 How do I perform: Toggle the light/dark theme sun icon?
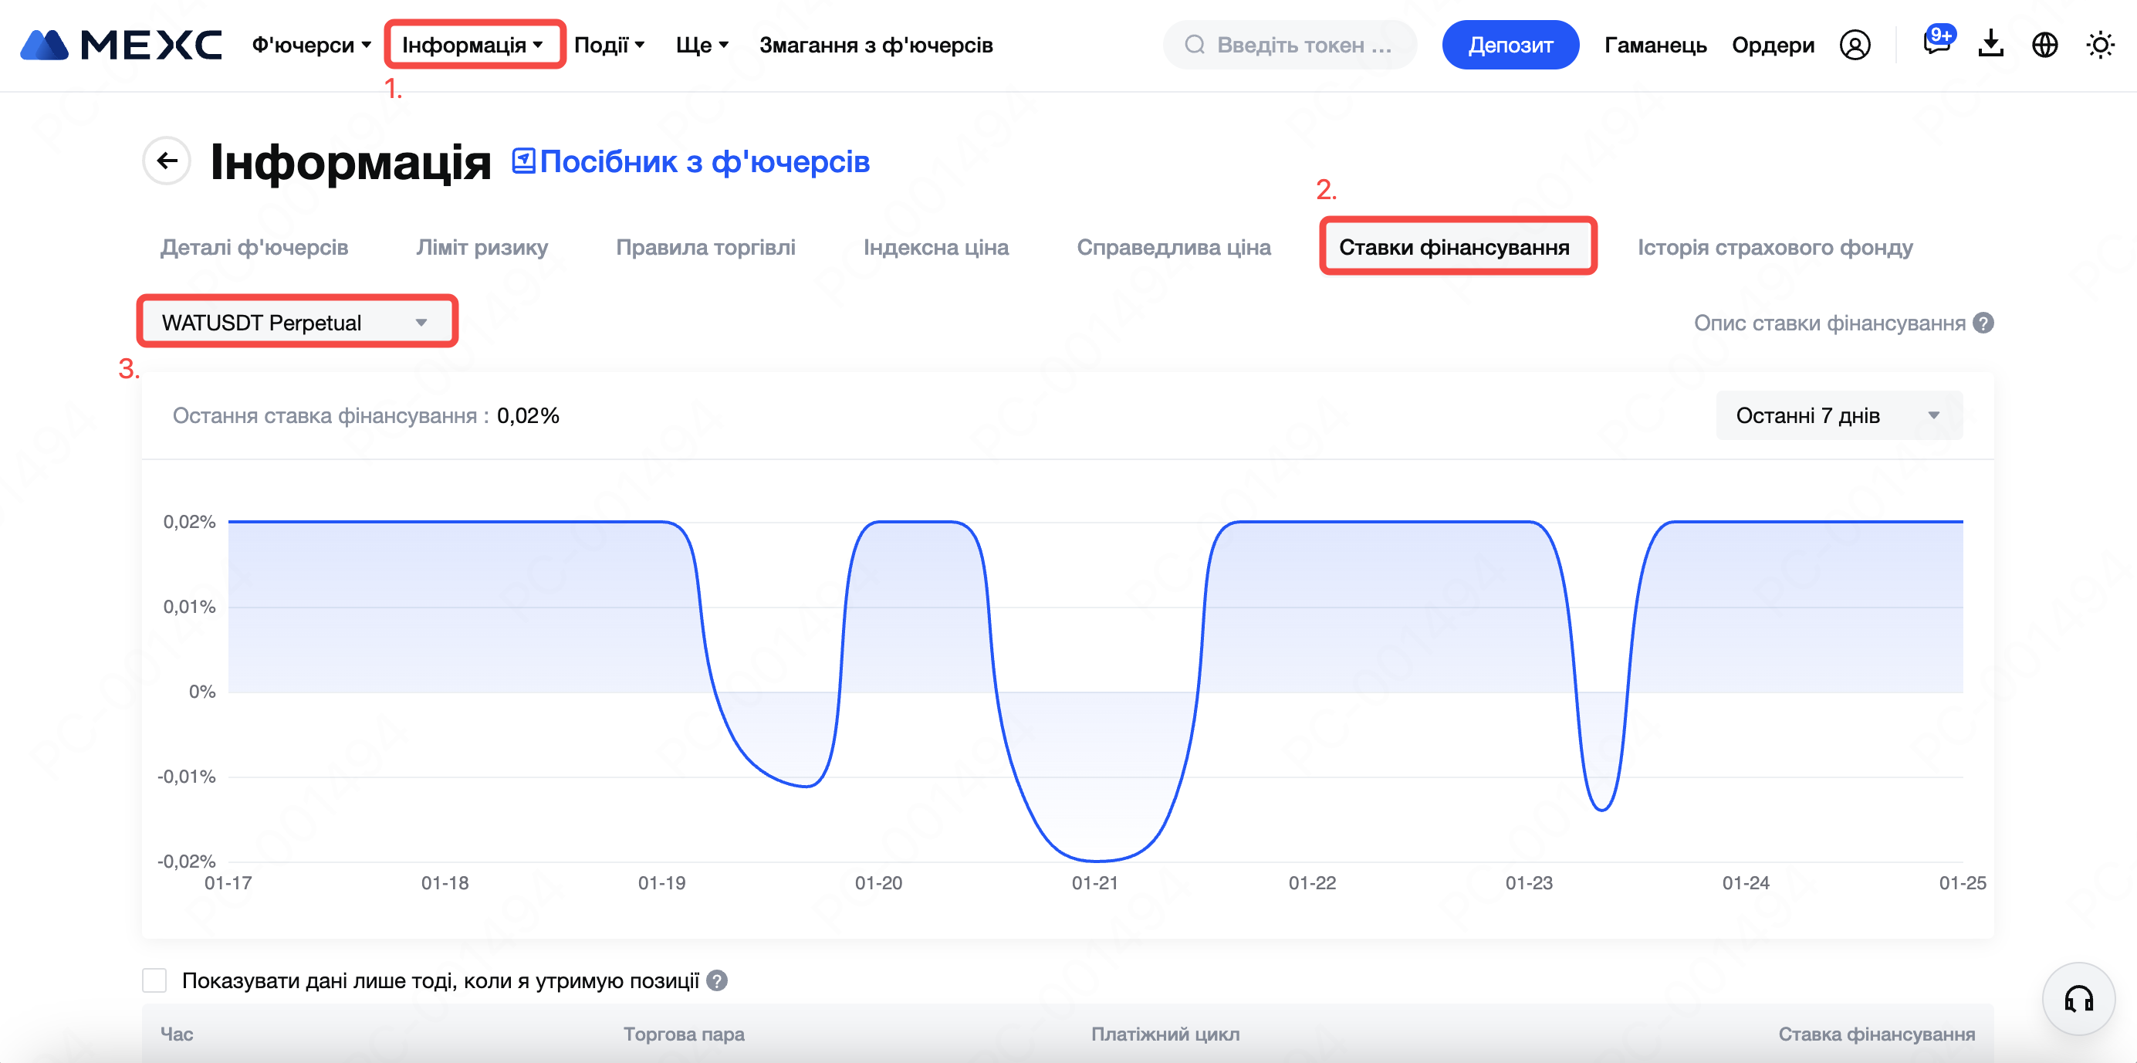2100,45
